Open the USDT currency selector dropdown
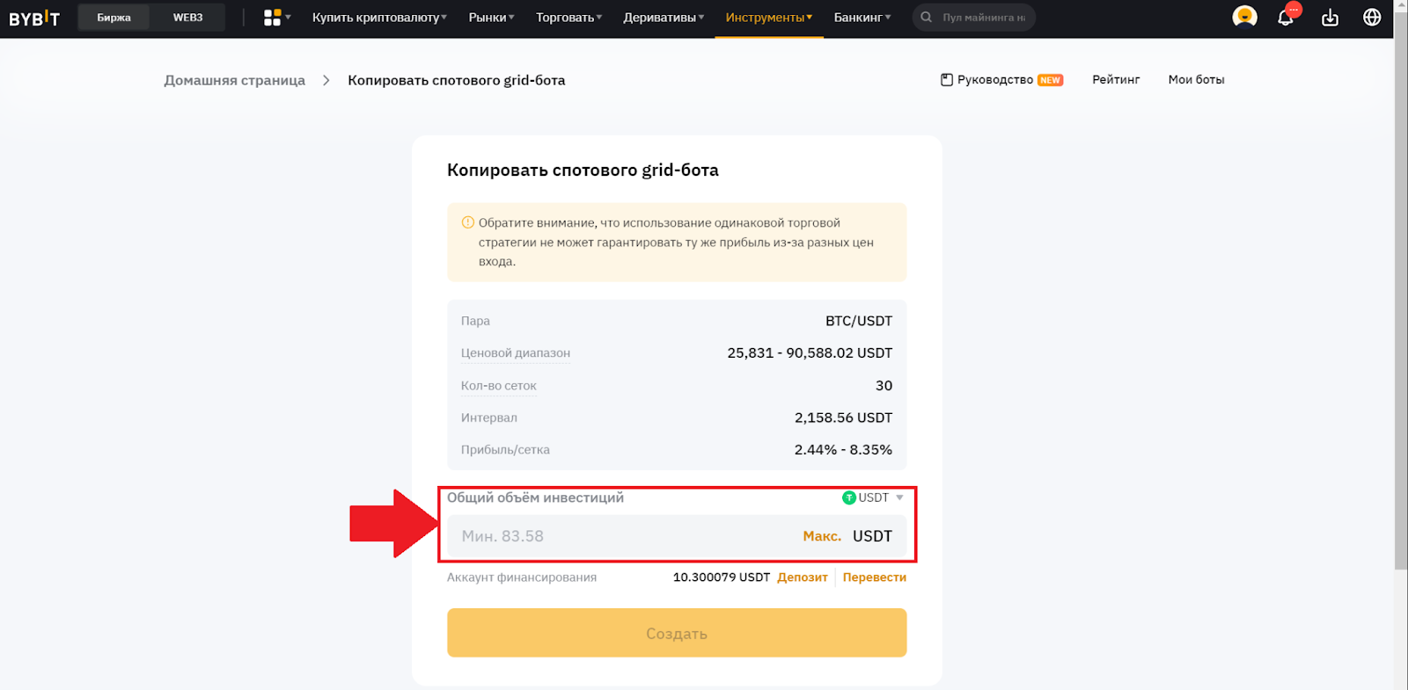 pyautogui.click(x=873, y=498)
